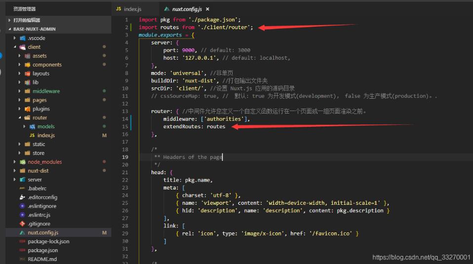Collapse the router folder arrow
Screen dimensions: 473x264
click(x=19, y=117)
